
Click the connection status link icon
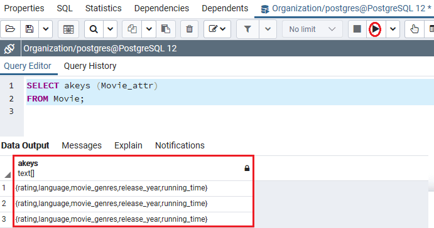coord(9,49)
